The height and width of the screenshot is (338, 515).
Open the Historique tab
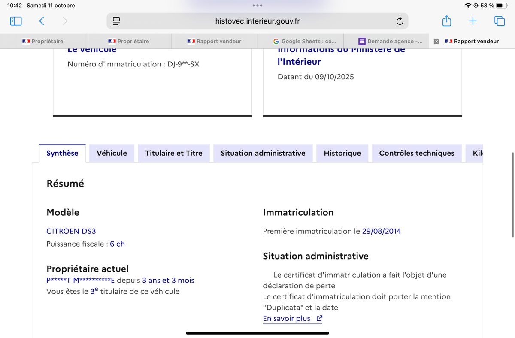(342, 153)
